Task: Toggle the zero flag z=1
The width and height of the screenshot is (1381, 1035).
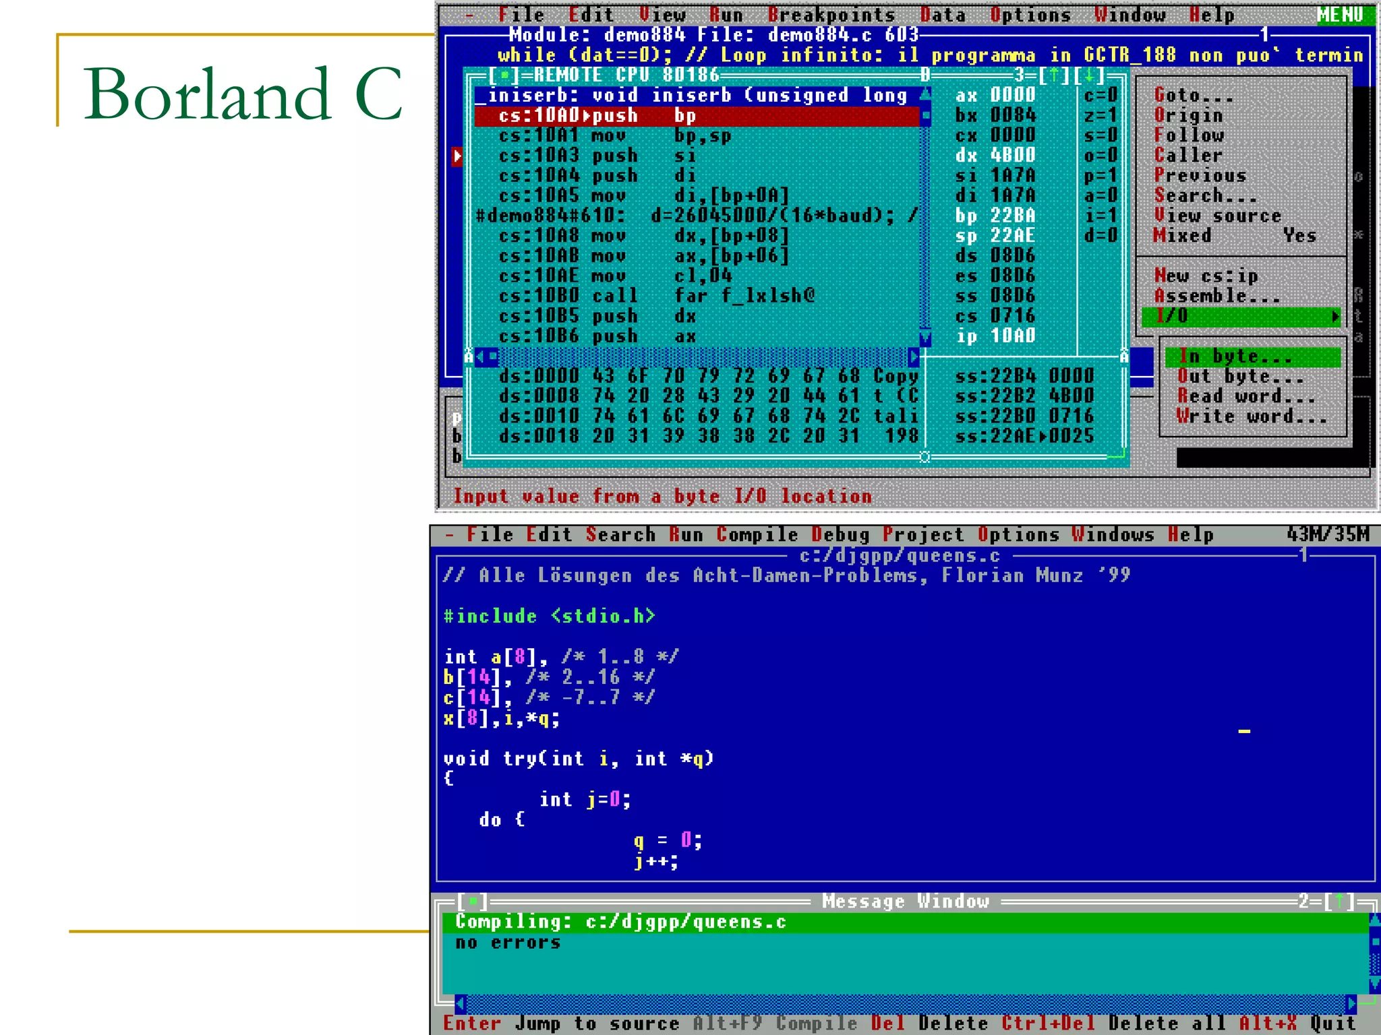Action: pyautogui.click(x=1100, y=115)
